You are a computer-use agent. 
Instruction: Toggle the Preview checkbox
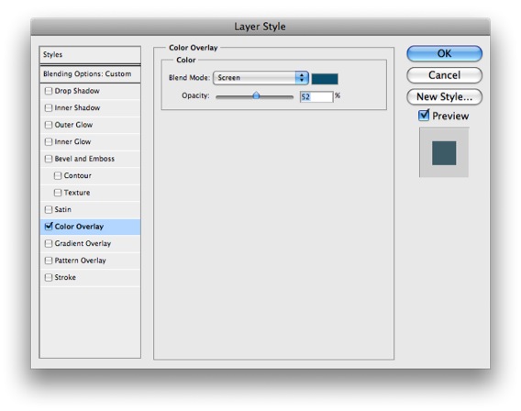[x=424, y=116]
